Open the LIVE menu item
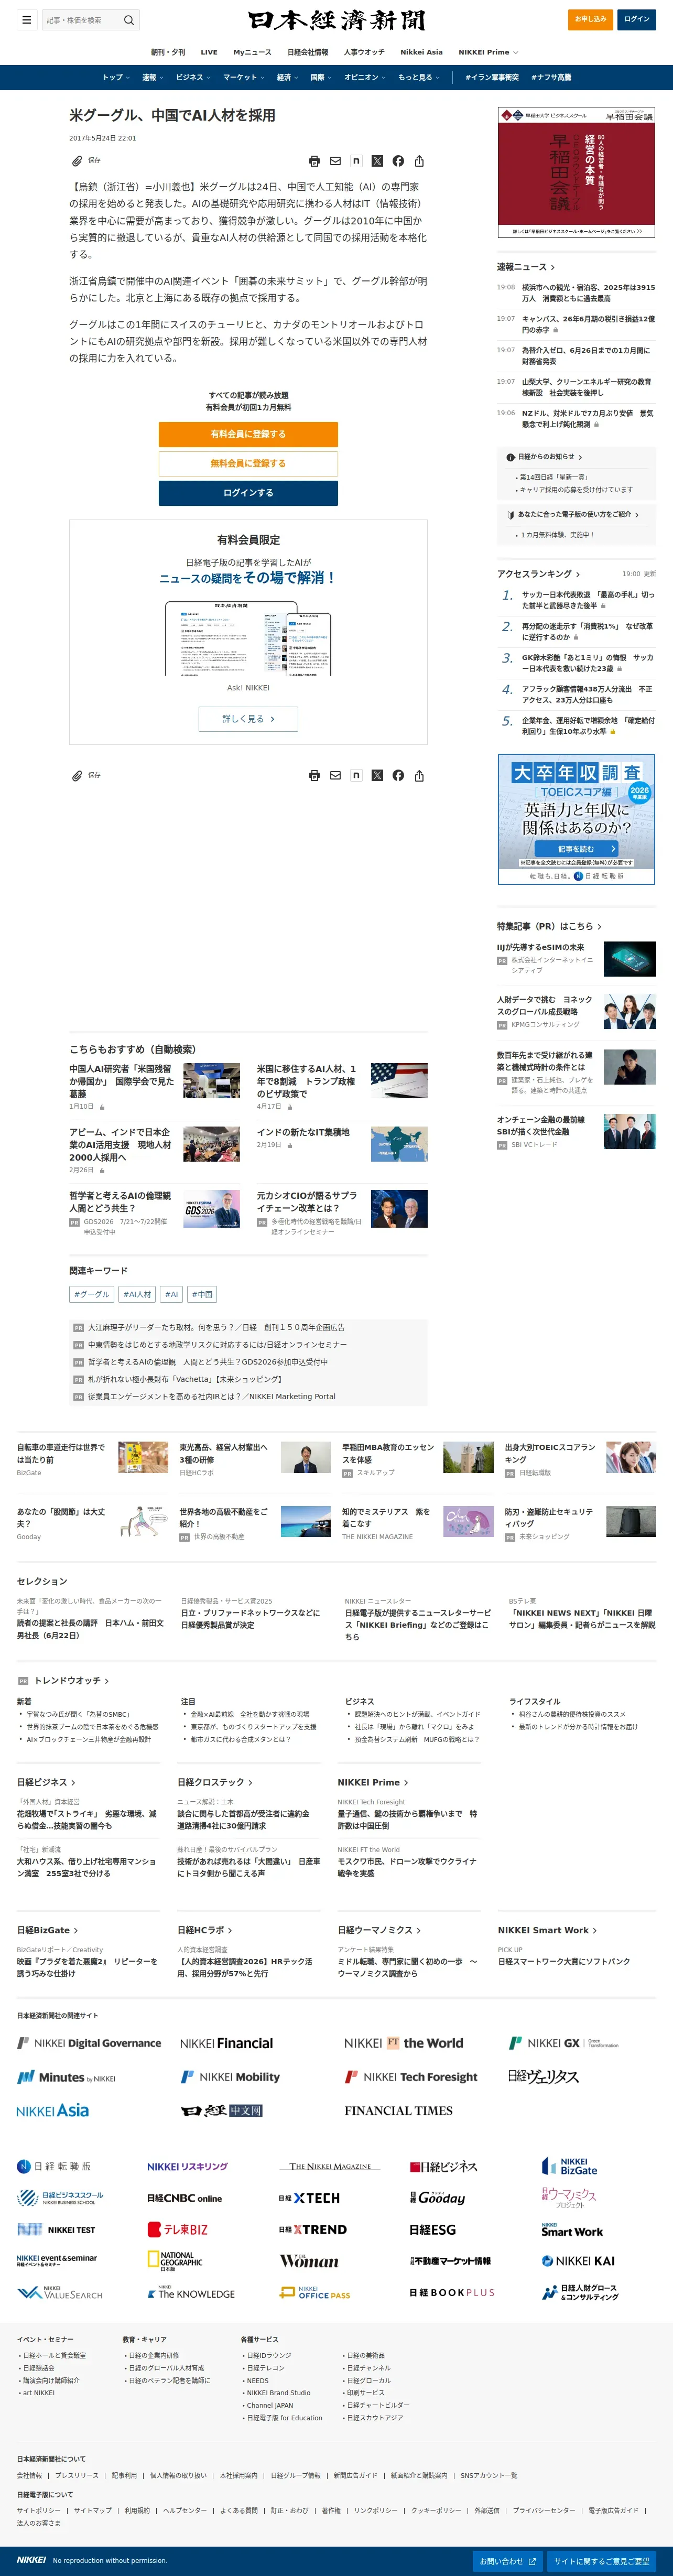 pos(209,52)
